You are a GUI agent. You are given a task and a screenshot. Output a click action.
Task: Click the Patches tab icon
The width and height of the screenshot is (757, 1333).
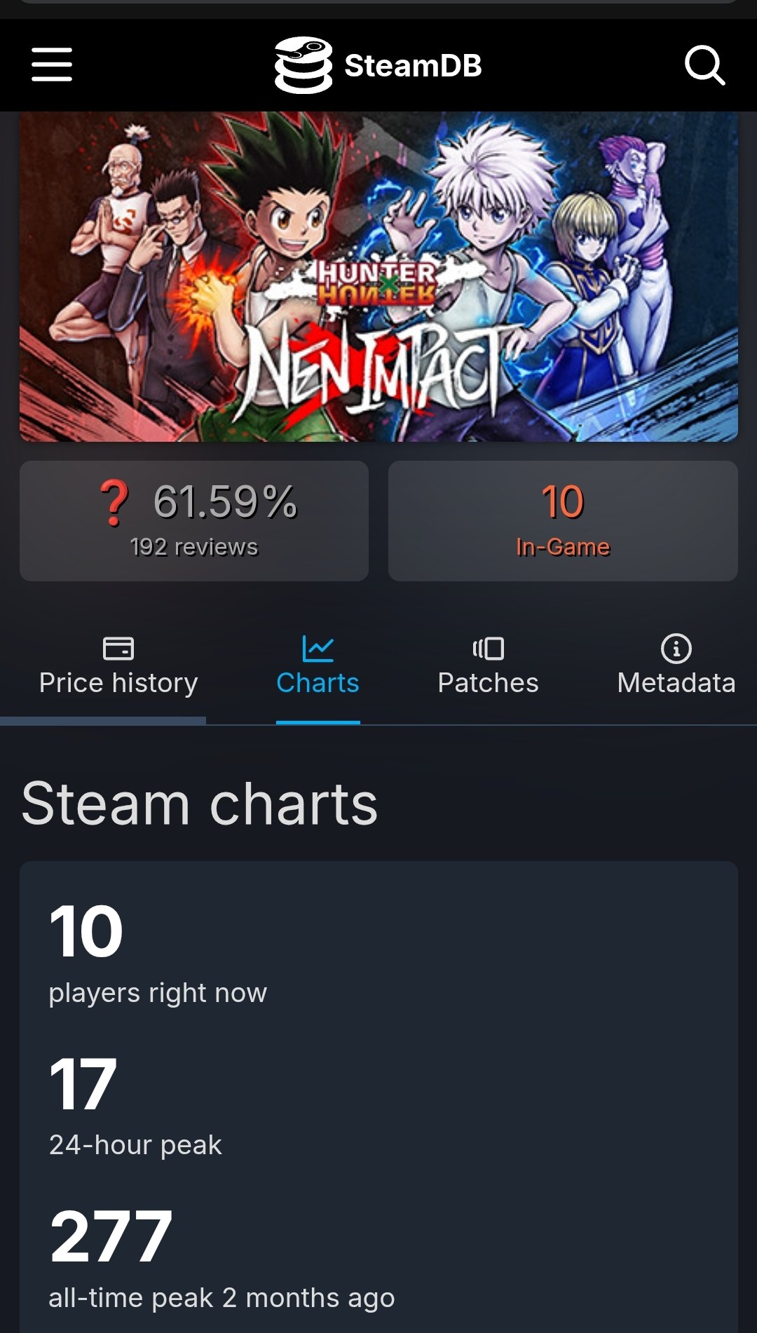click(x=489, y=648)
